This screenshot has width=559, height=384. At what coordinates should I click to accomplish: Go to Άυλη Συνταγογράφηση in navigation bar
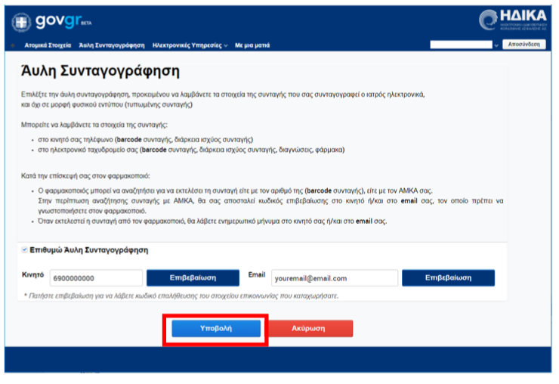pyautogui.click(x=112, y=45)
